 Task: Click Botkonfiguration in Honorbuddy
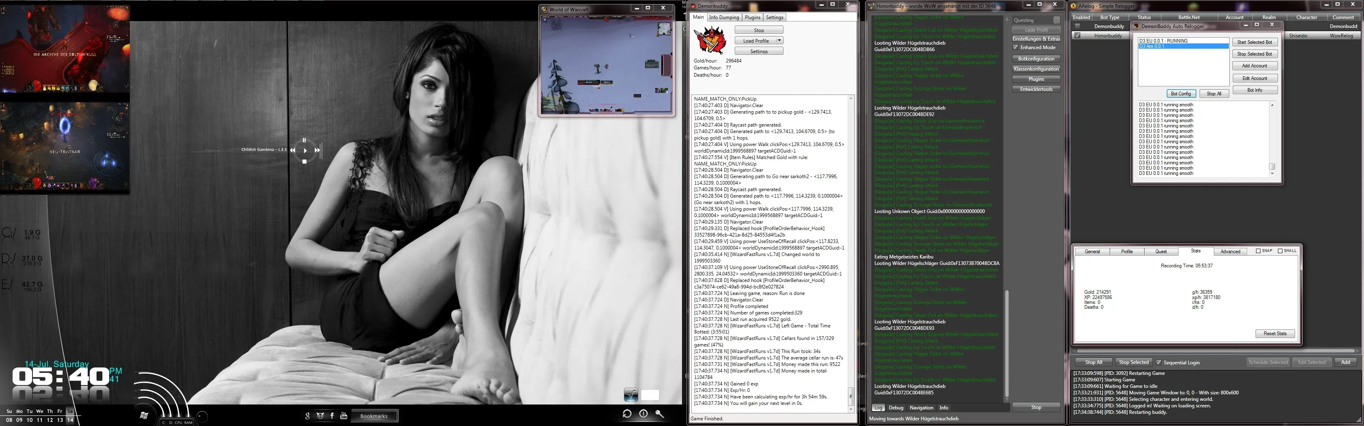1036,59
